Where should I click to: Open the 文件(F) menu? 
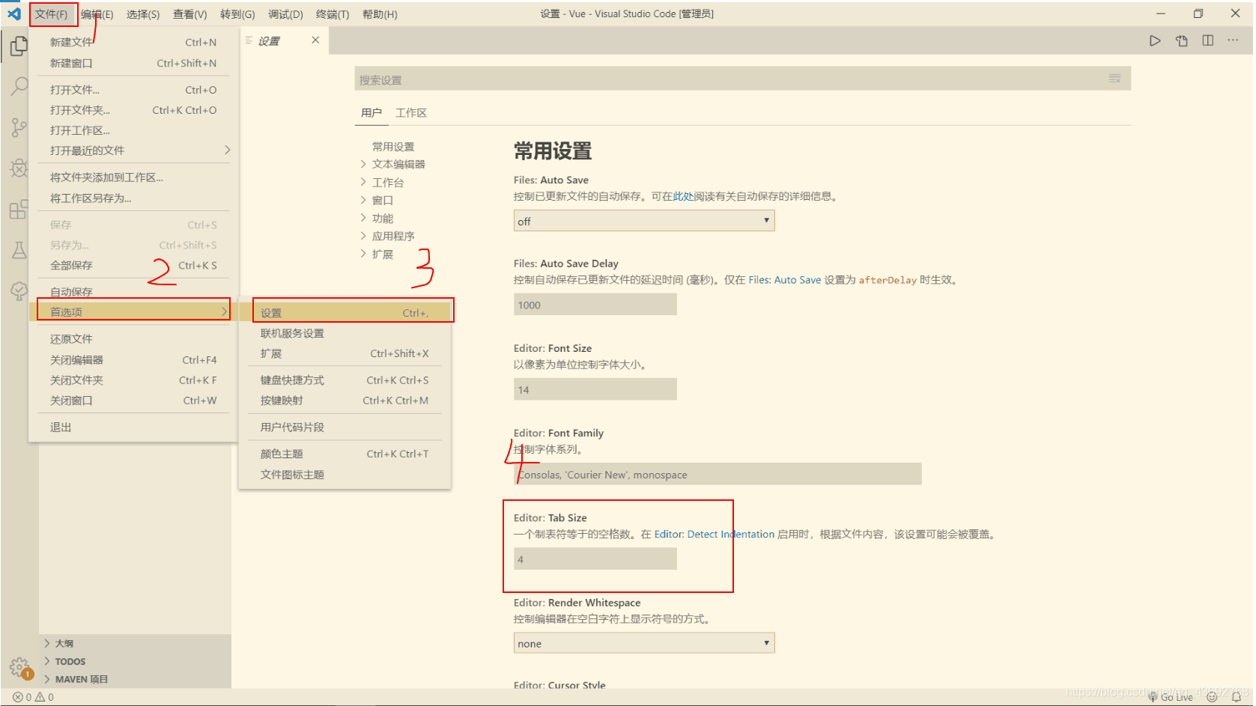52,14
